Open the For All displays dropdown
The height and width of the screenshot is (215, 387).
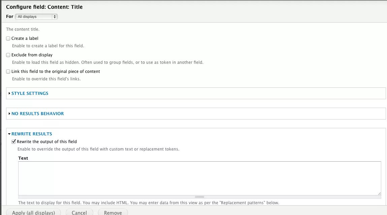click(36, 16)
